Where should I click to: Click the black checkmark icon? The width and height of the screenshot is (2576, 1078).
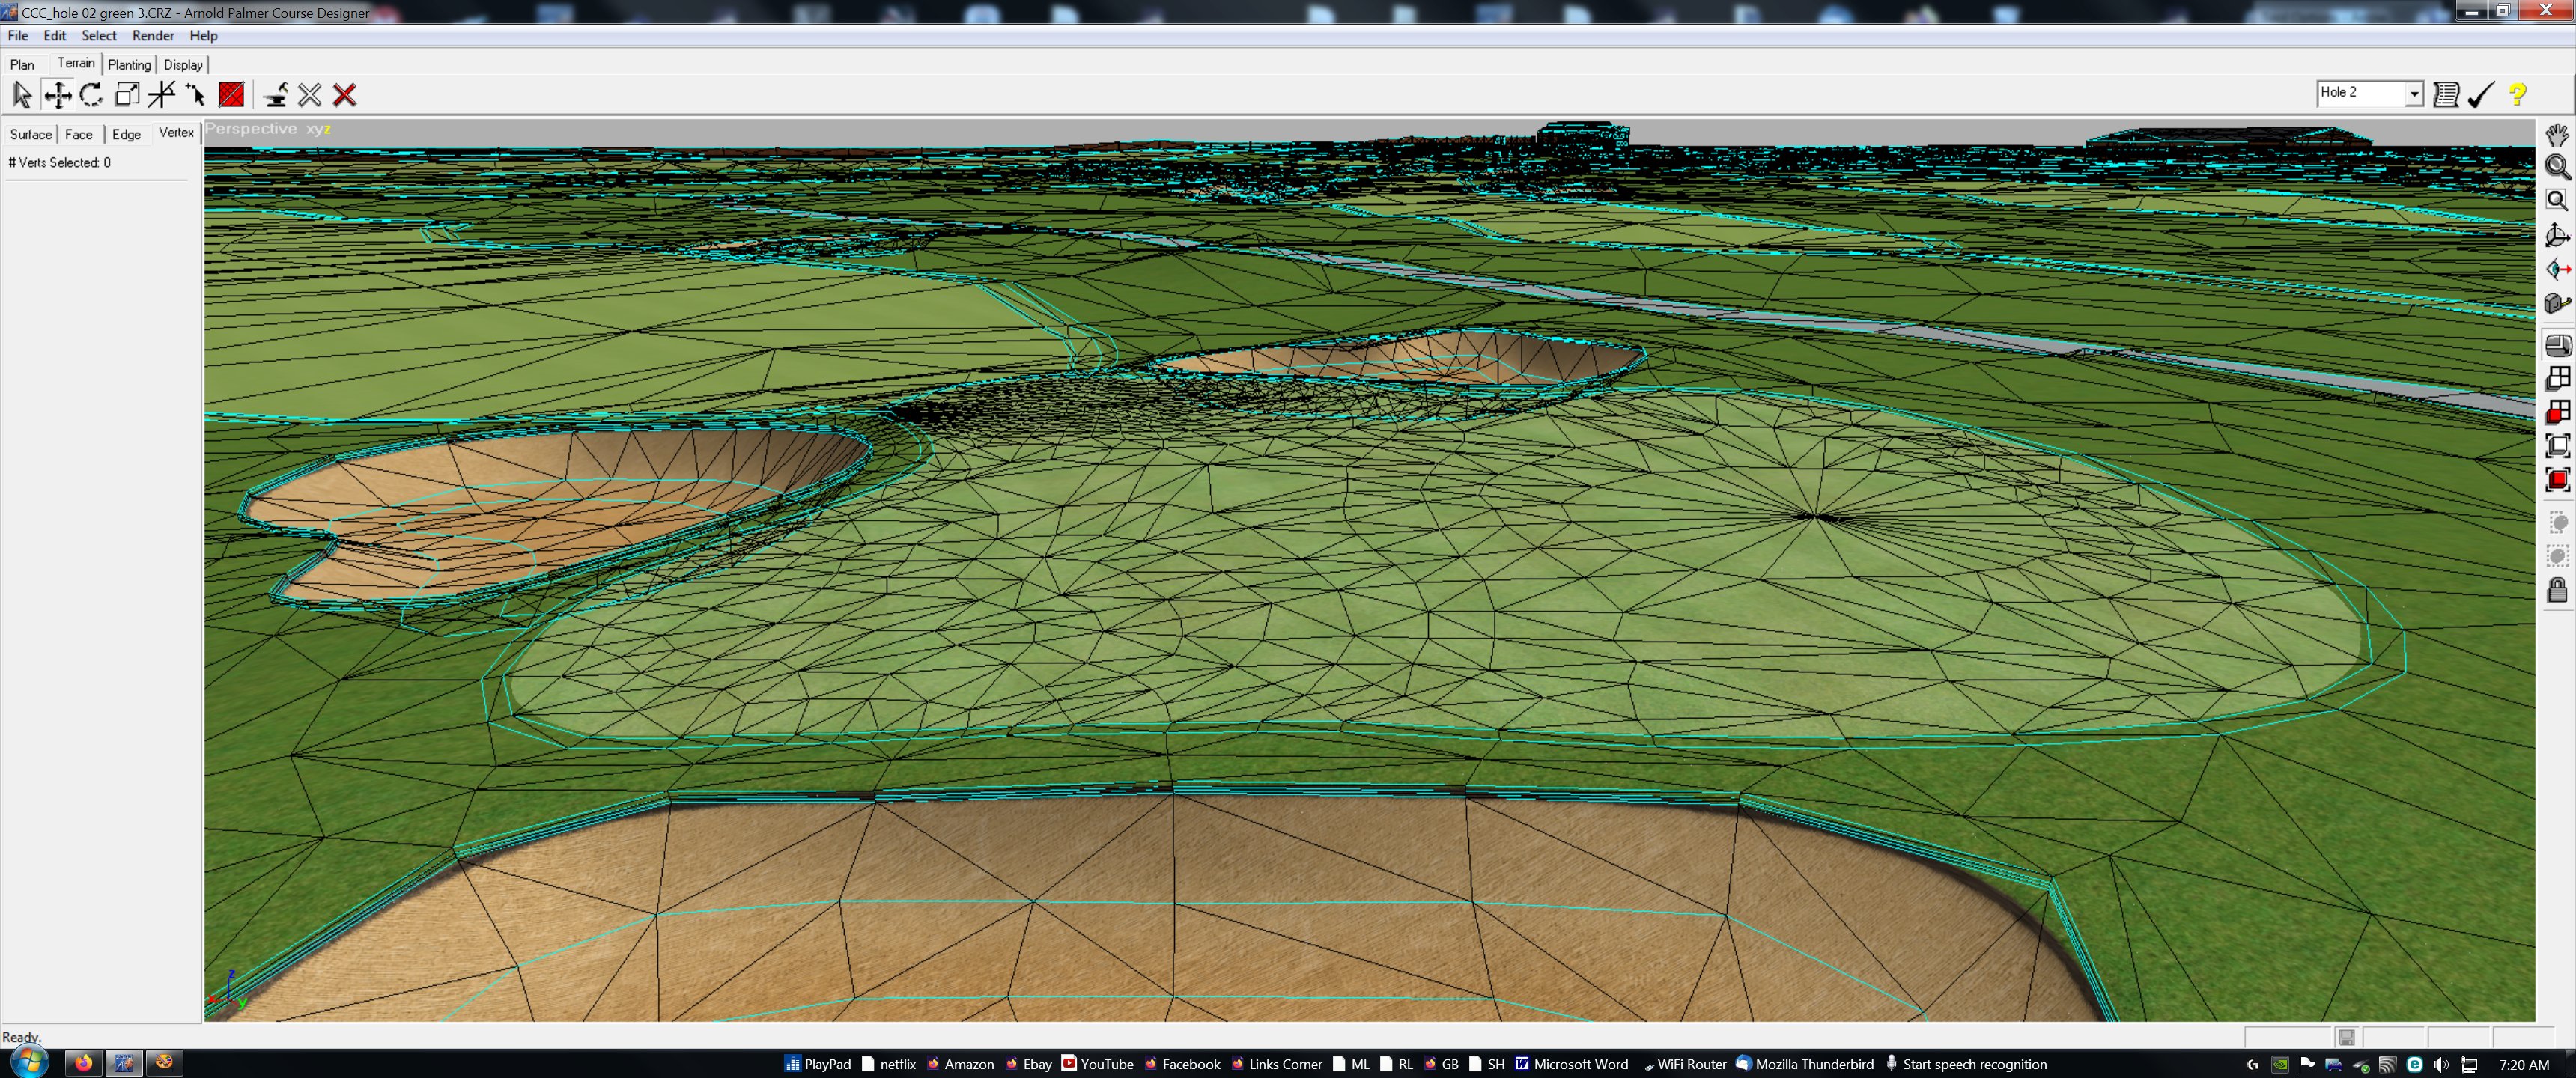point(2481,94)
